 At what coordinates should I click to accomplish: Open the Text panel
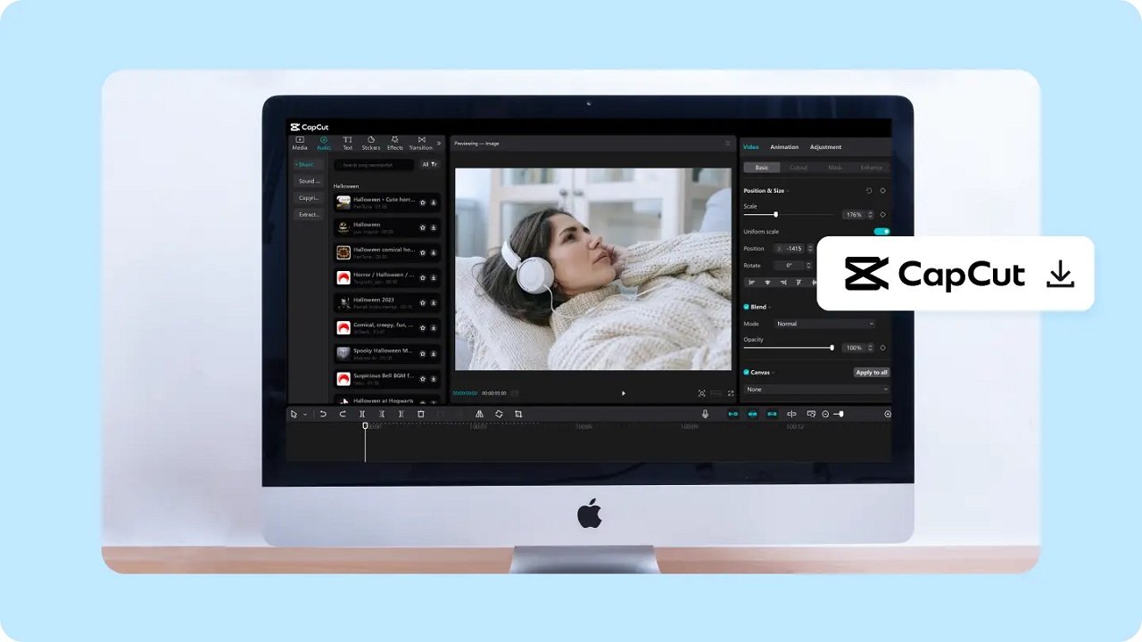348,142
